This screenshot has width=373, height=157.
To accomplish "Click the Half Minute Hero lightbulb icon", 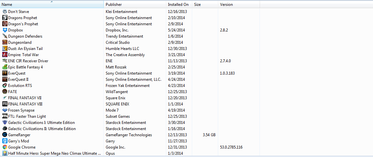I will click(x=5, y=153).
